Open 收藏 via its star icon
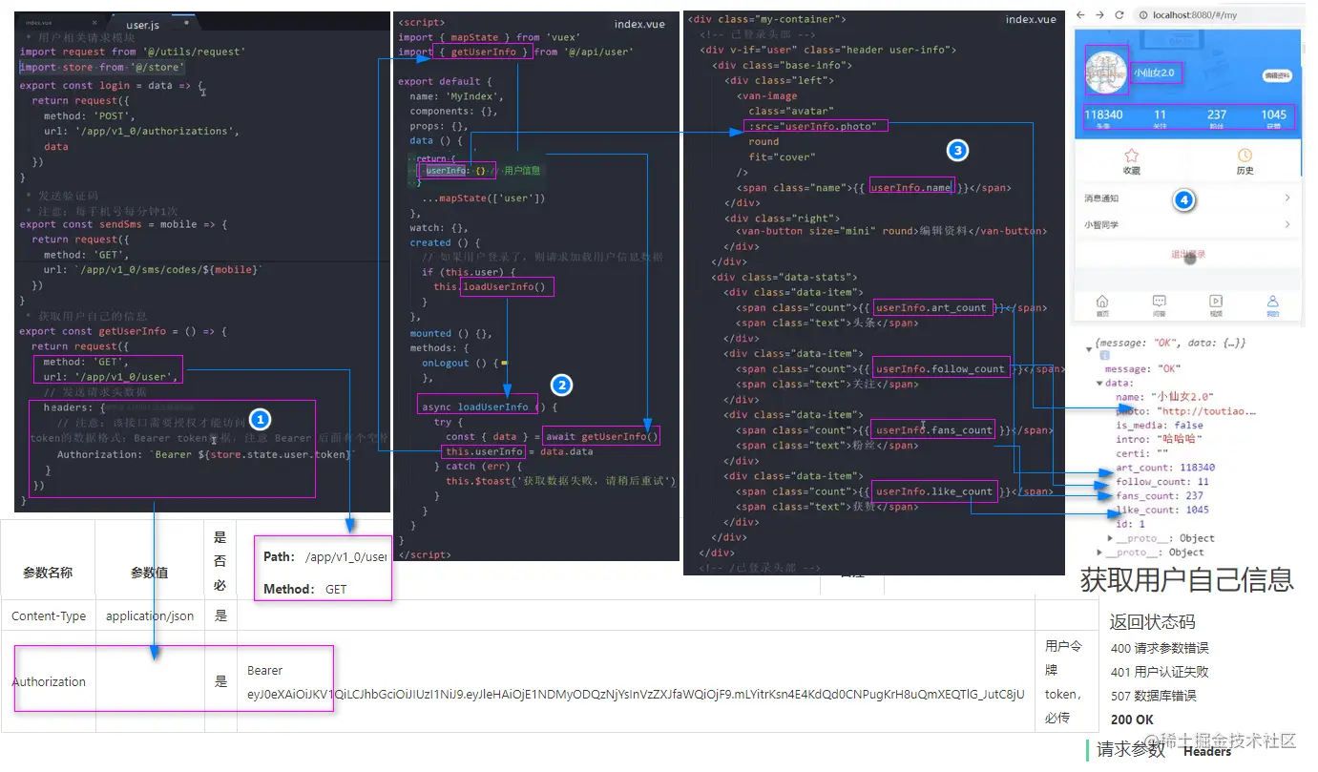Screen dimensions: 1318x772 pos(1132,155)
